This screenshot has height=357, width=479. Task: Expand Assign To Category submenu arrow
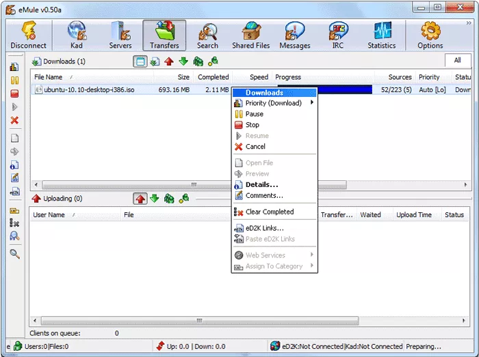[x=312, y=266]
